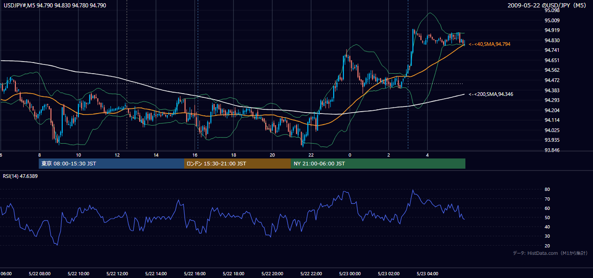Click the 5/22 20:00 time label
Viewport: 593px width, 278px height.
pyautogui.click(x=272, y=274)
